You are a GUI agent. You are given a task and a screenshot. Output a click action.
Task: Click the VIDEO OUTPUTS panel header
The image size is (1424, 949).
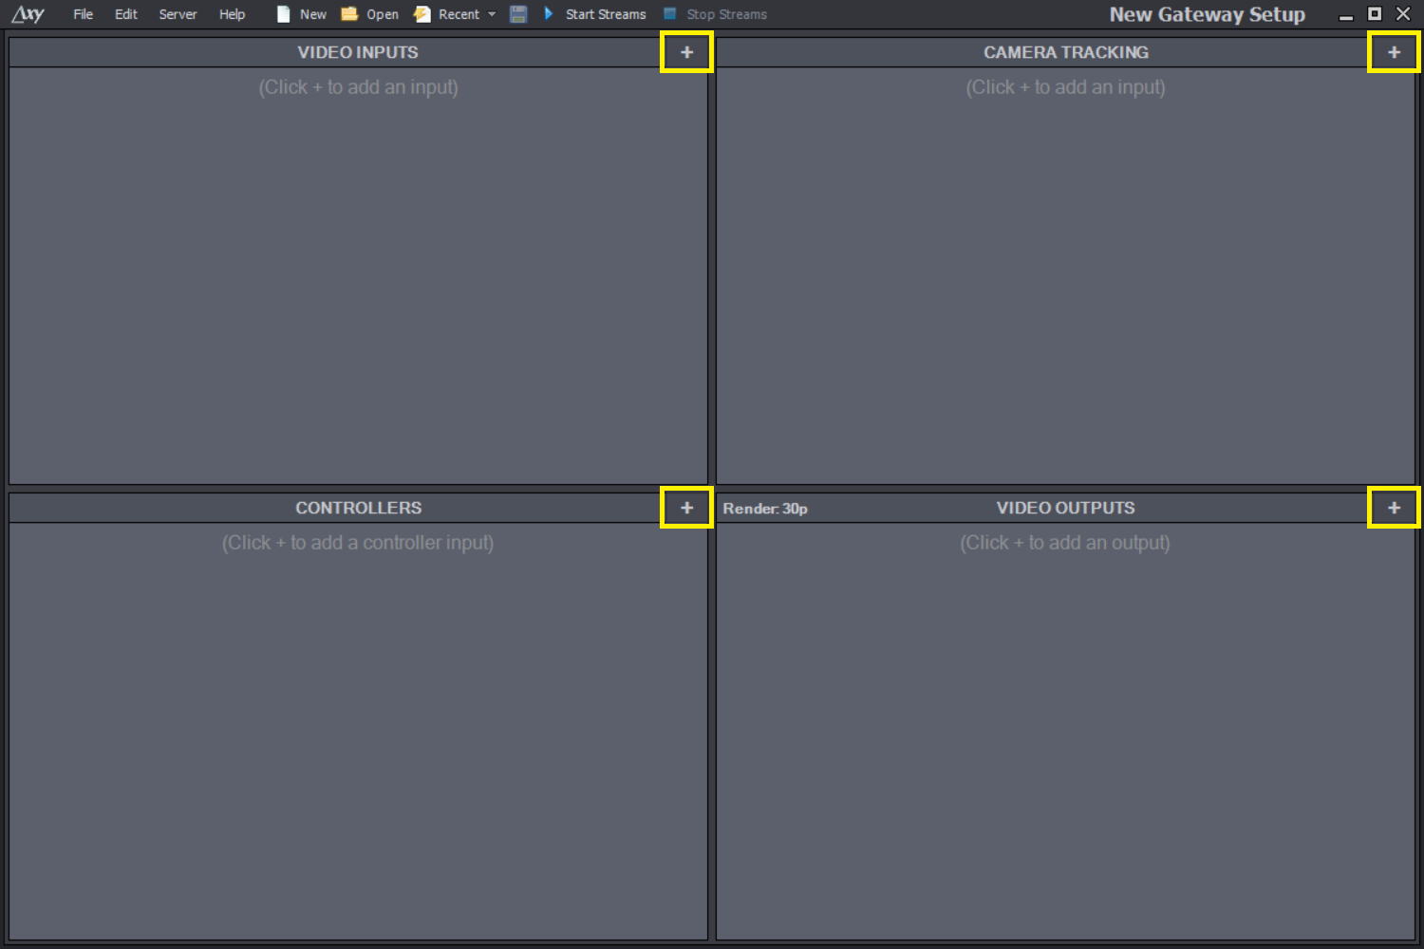point(1066,508)
